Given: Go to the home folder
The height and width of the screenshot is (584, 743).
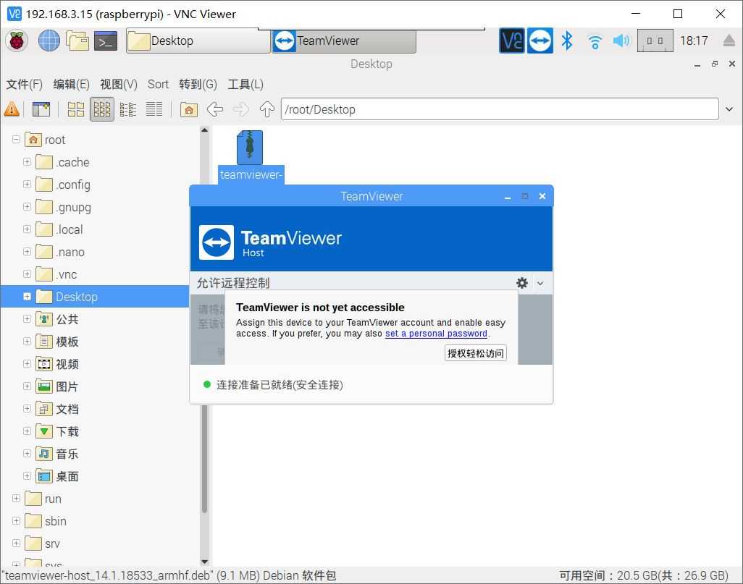Looking at the screenshot, I should (x=188, y=109).
